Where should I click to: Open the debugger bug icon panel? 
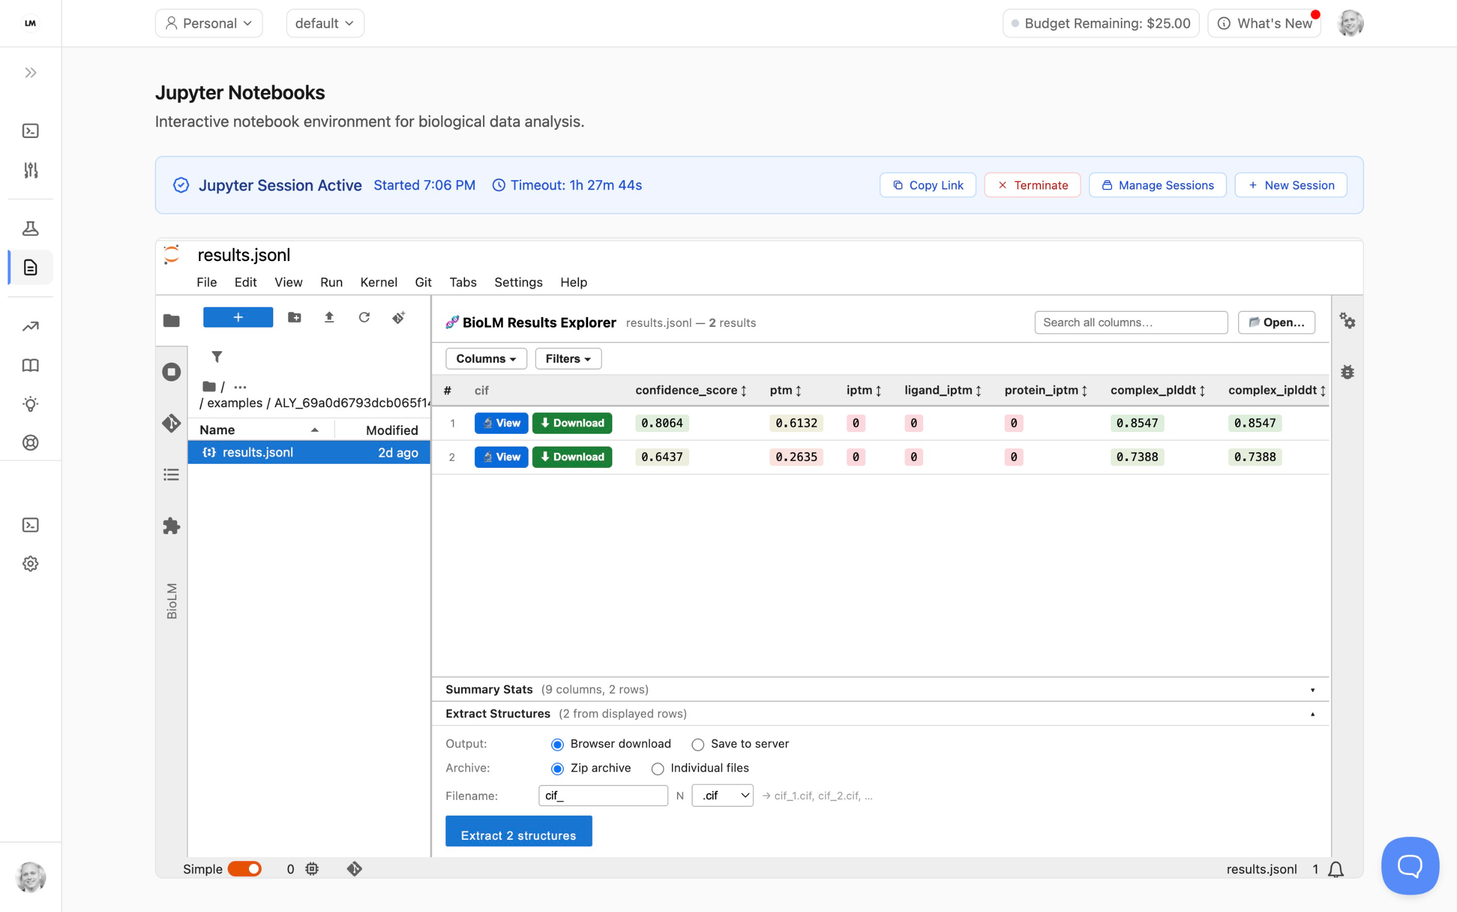1347,372
